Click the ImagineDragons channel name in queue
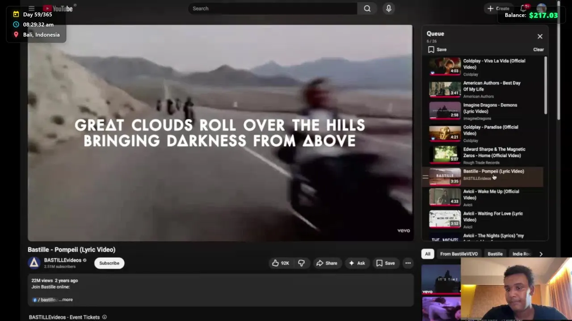The image size is (572, 321). (x=477, y=119)
